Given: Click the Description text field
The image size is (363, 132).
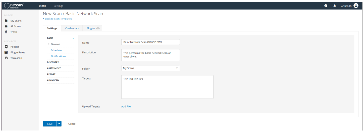Looking at the screenshot, I should (x=150, y=55).
